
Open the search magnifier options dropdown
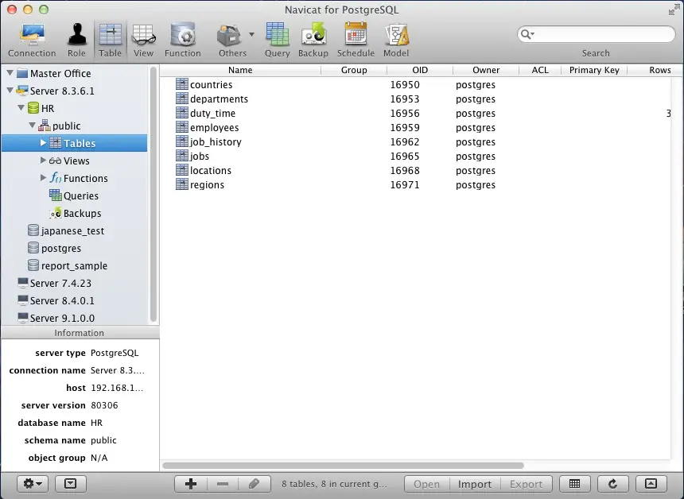click(x=527, y=34)
